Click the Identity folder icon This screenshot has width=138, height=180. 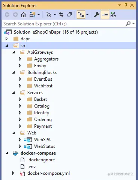pos(29,113)
